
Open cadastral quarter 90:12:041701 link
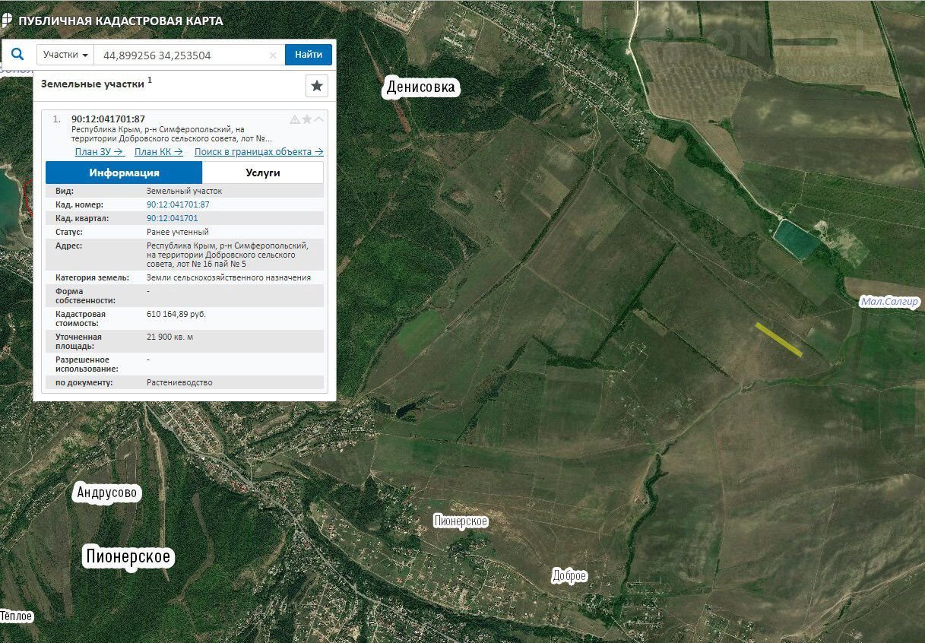pyautogui.click(x=172, y=219)
